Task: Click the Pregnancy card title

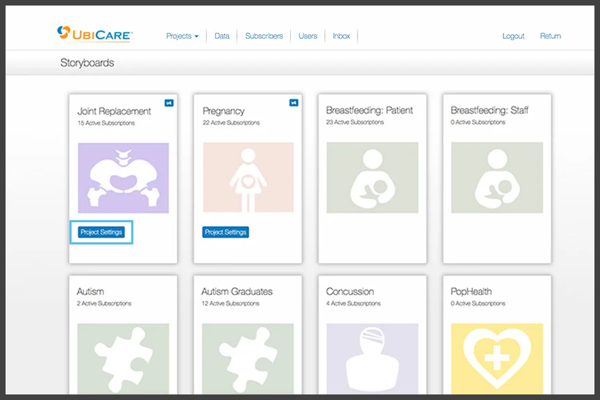Action: coord(224,111)
